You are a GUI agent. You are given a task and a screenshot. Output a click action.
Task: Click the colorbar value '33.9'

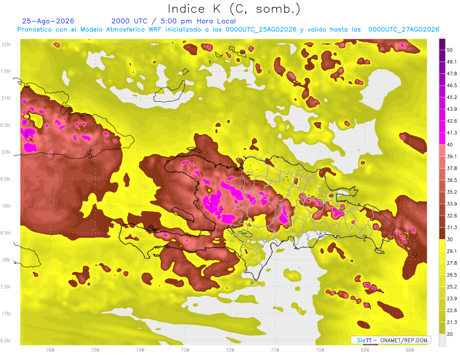click(452, 204)
